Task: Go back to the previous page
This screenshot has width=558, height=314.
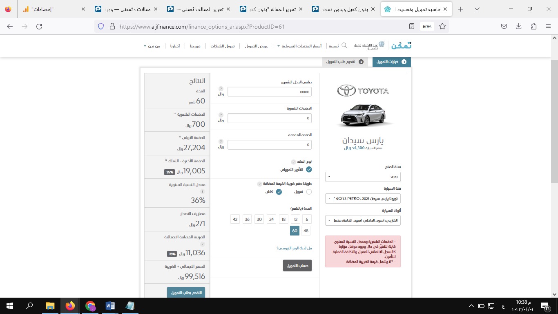Action: point(10,26)
